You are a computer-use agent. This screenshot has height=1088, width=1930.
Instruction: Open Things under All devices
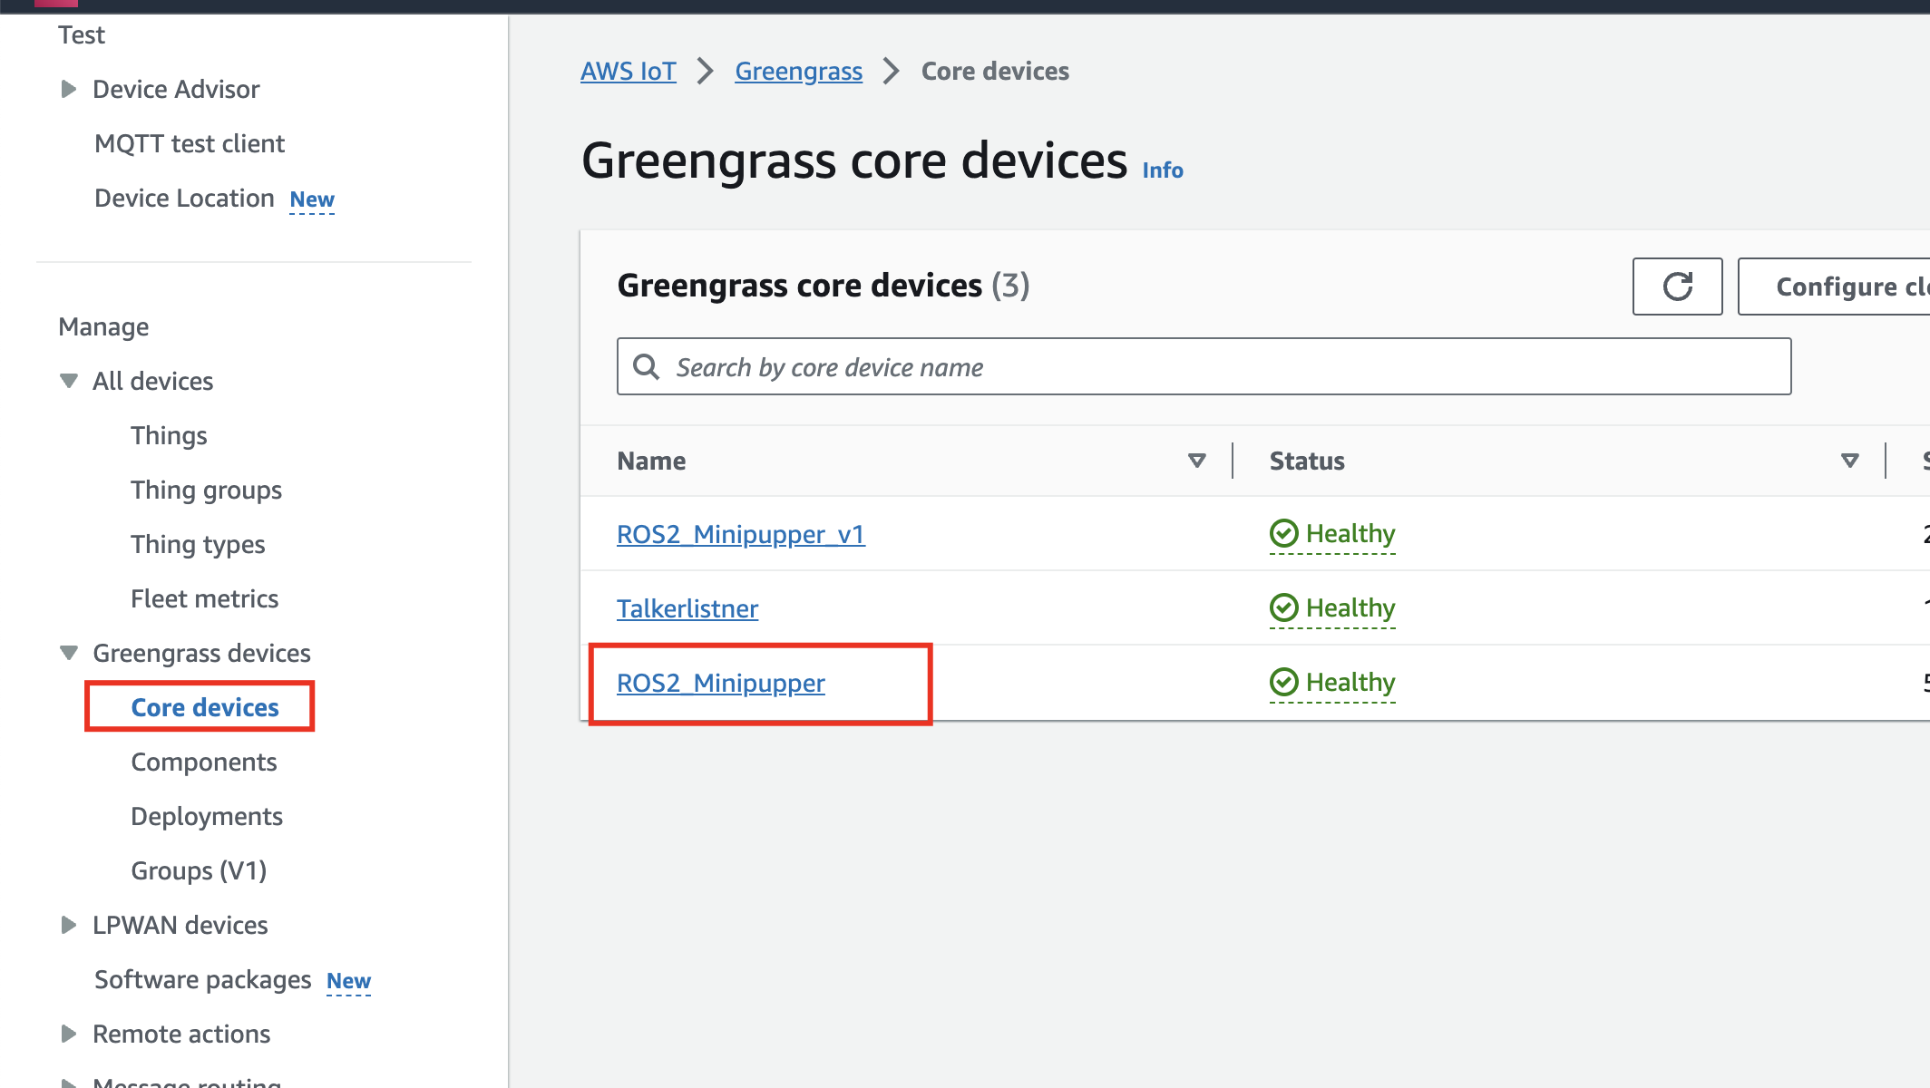169,435
